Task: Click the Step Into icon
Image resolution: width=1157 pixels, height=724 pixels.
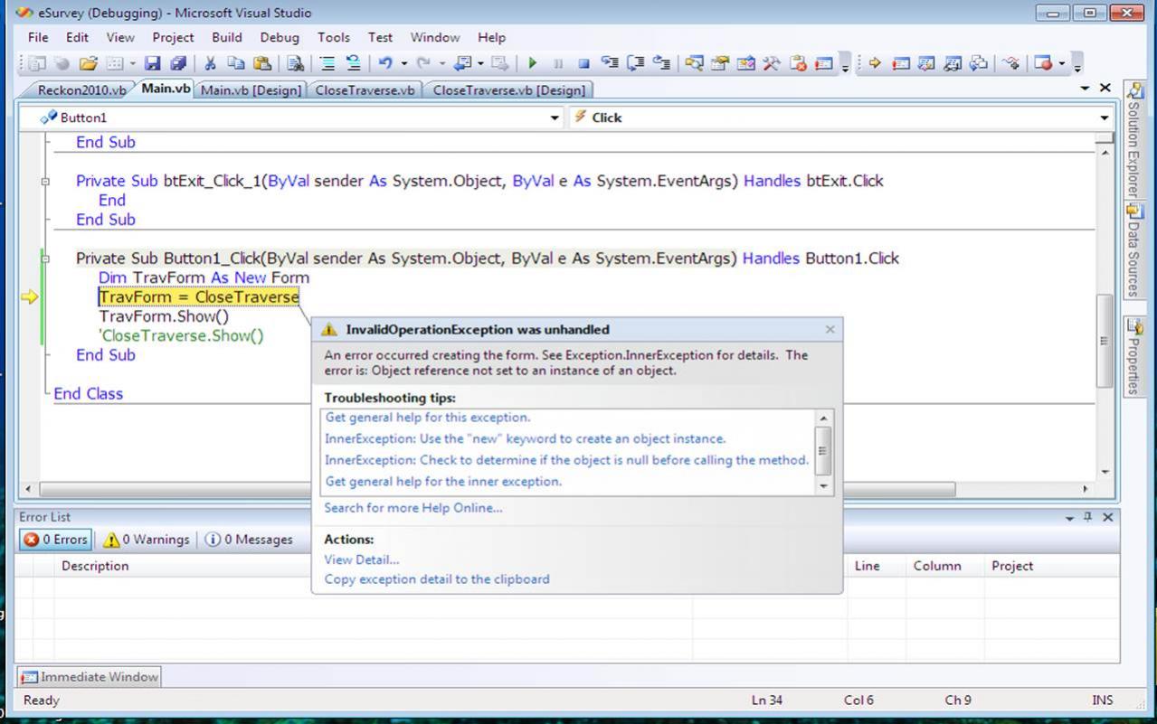Action: pos(610,63)
